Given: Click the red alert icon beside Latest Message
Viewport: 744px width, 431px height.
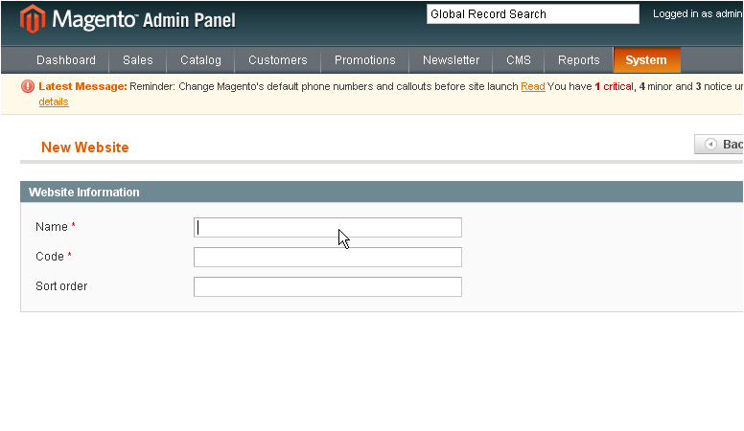Looking at the screenshot, I should tap(28, 86).
